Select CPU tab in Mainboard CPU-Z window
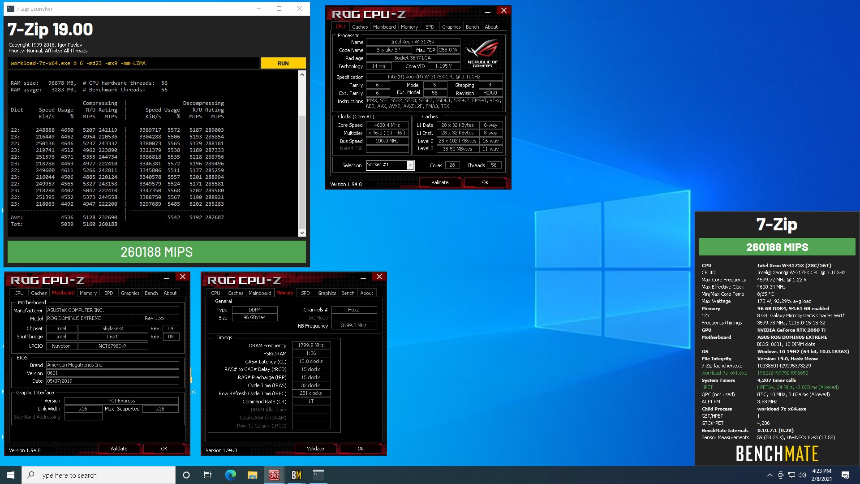Viewport: 860px width, 484px height. point(19,293)
